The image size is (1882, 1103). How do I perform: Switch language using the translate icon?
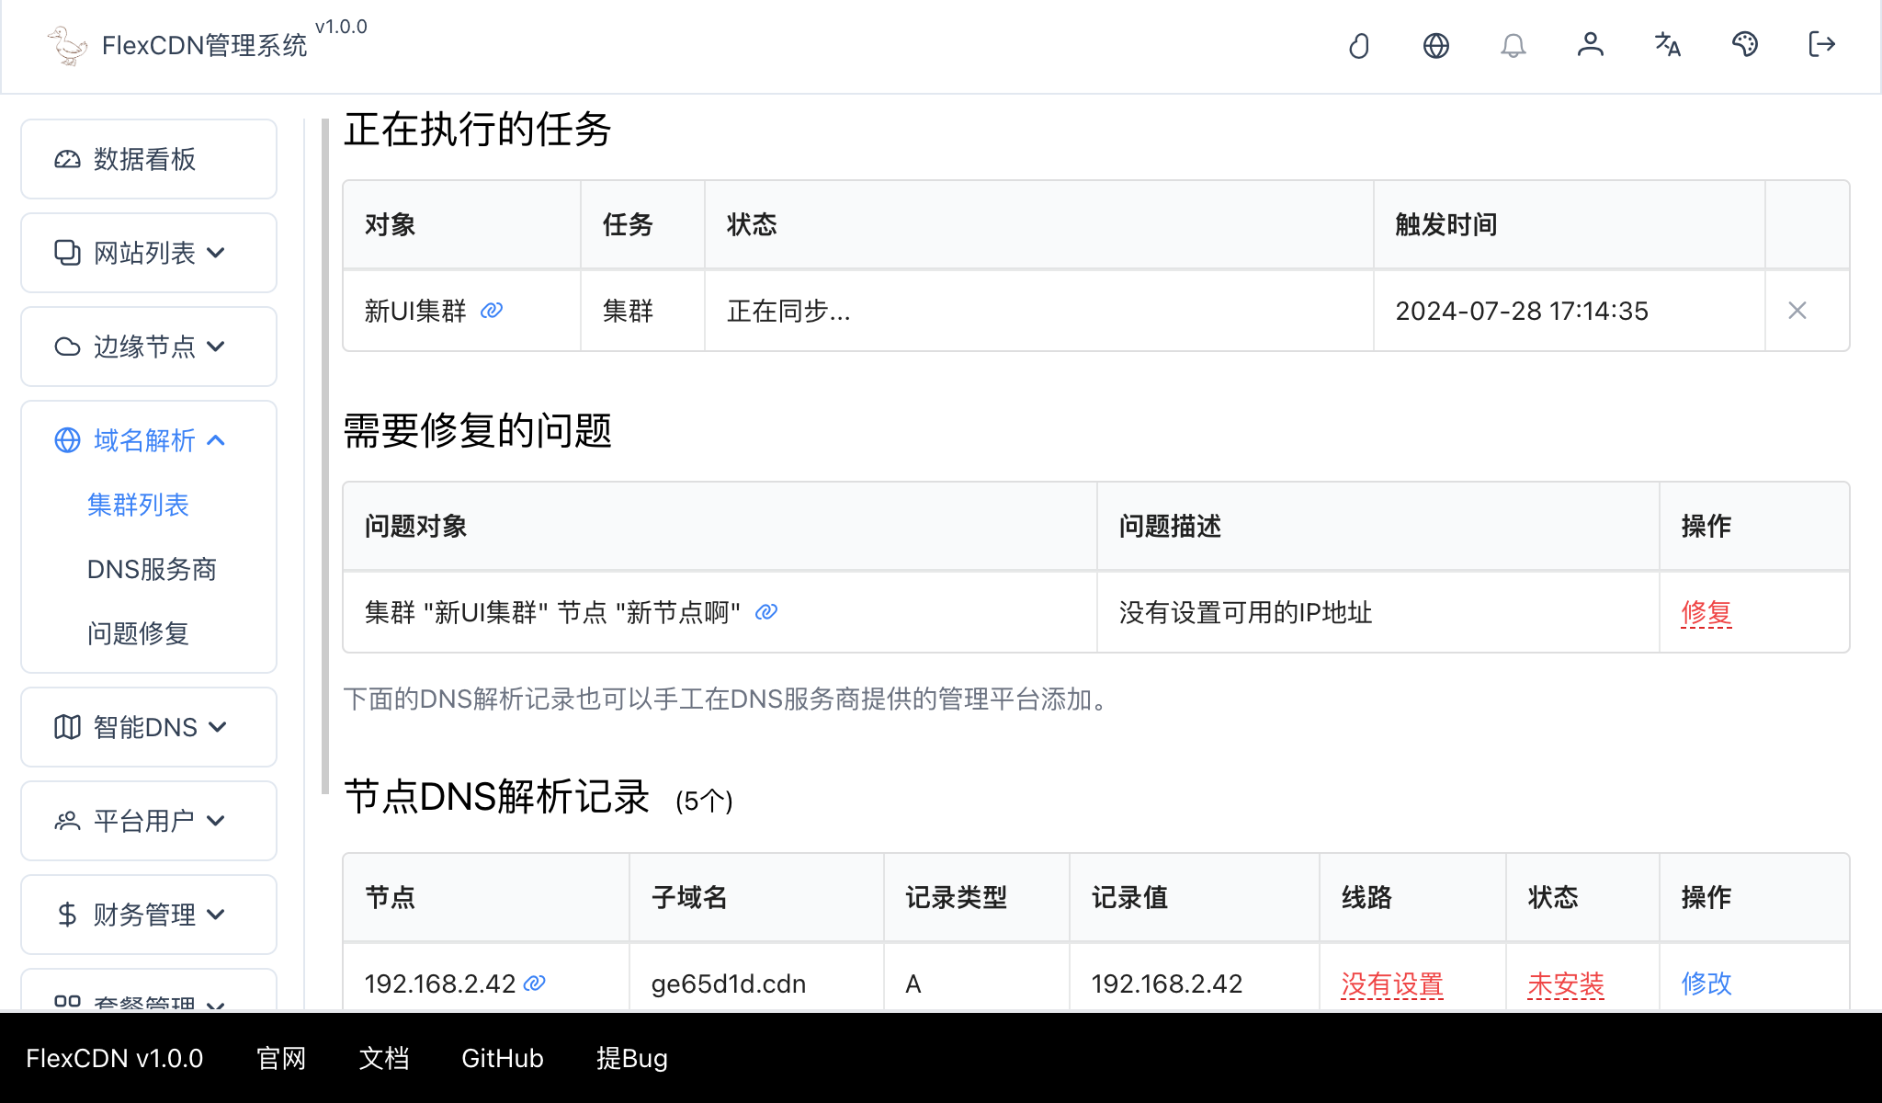[1667, 45]
